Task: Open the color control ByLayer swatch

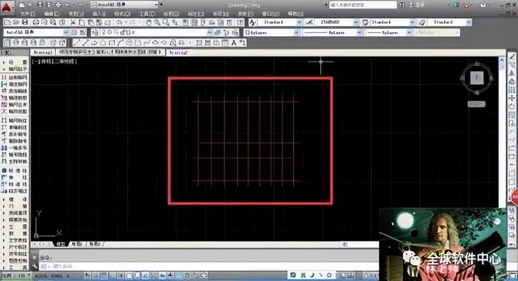Action: [x=248, y=33]
